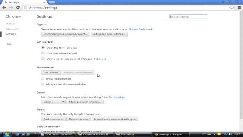Click the clock showing 18:27
The height and width of the screenshot is (137, 243).
tap(237, 134)
